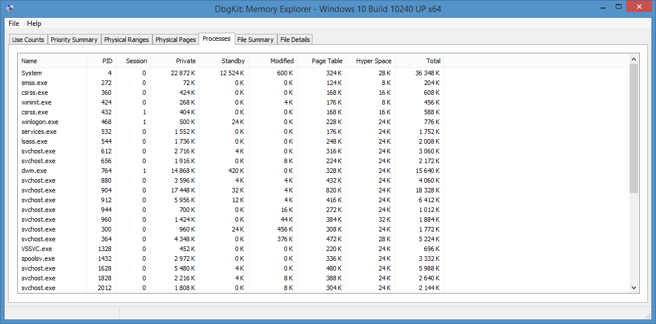The image size is (656, 324).
Task: Select svchost.exe with PID 2012
Action: (231, 288)
